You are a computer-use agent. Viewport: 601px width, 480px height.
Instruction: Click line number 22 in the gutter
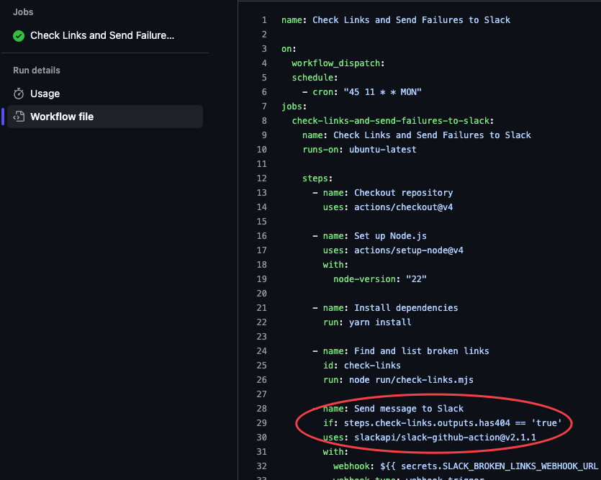pyautogui.click(x=262, y=322)
